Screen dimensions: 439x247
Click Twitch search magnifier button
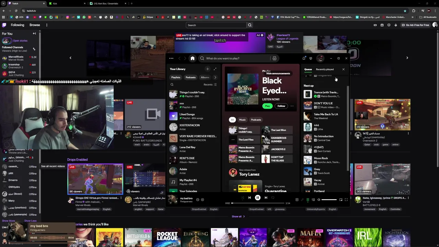[x=250, y=25]
